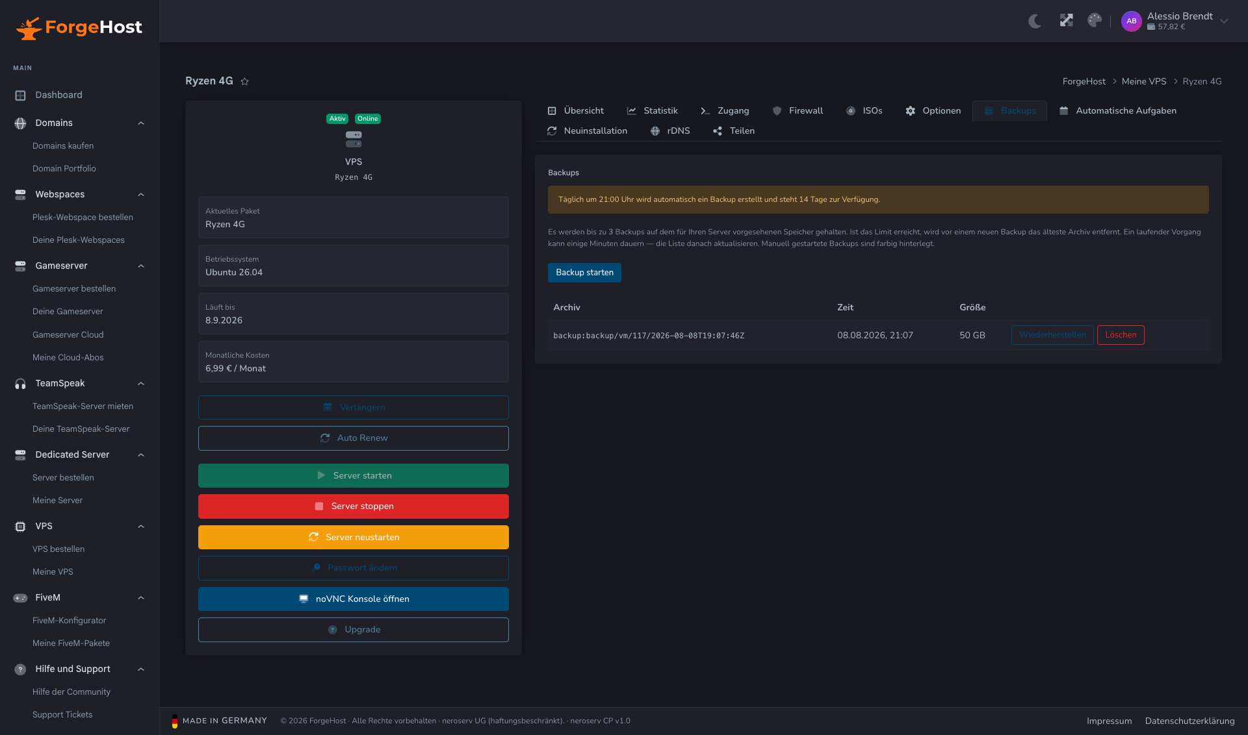Screen dimensions: 1248x735
Task: Click the Hilfe und Support question icon
Action: [20, 669]
